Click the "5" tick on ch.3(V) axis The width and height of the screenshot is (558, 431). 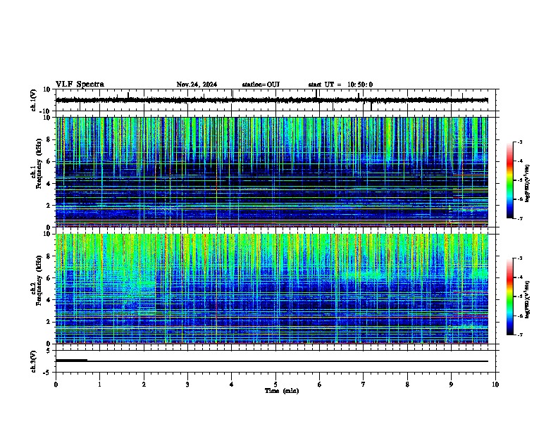click(x=49, y=351)
